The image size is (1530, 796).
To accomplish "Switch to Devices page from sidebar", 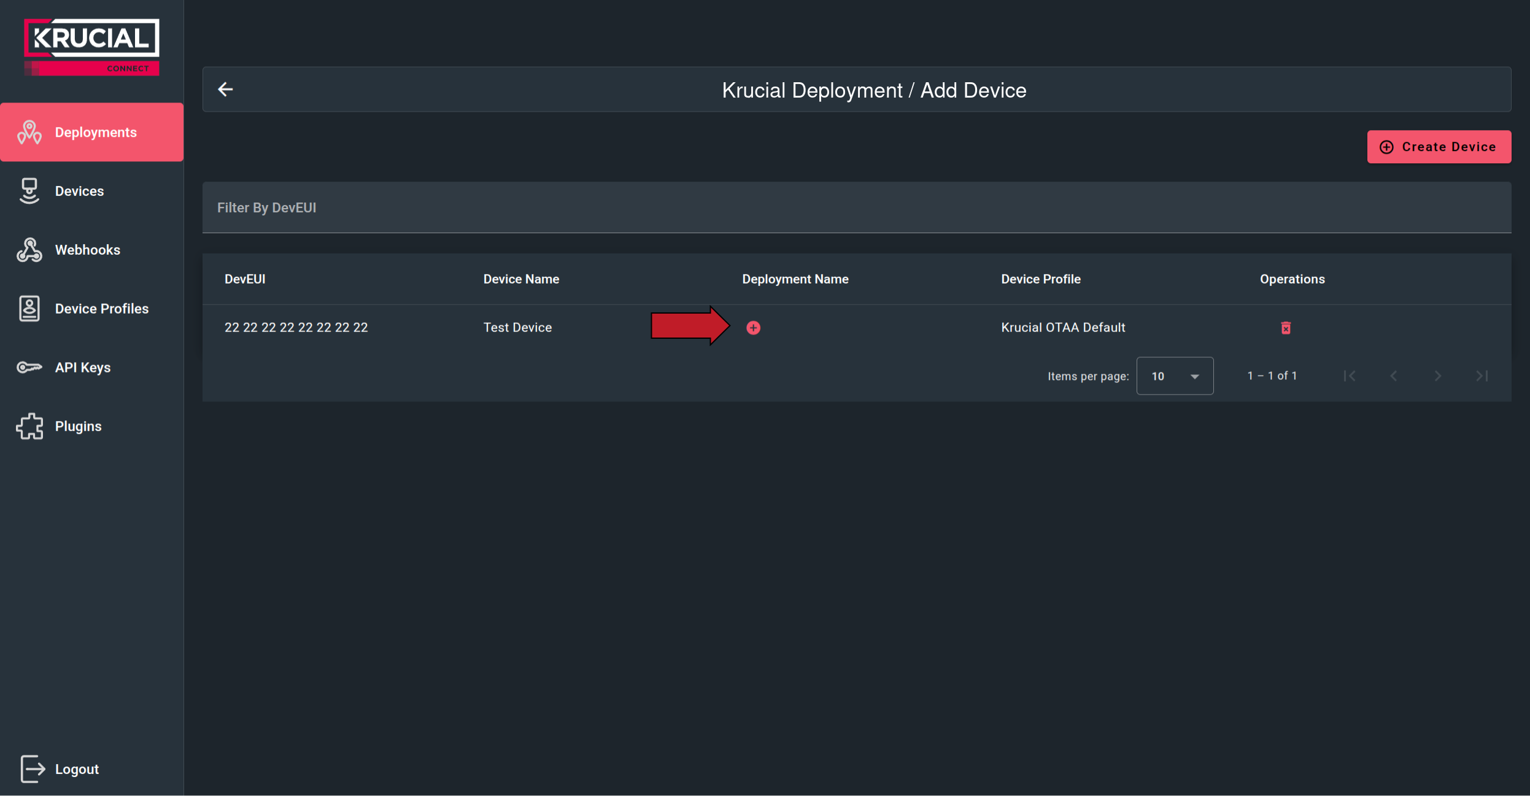I will coord(79,190).
